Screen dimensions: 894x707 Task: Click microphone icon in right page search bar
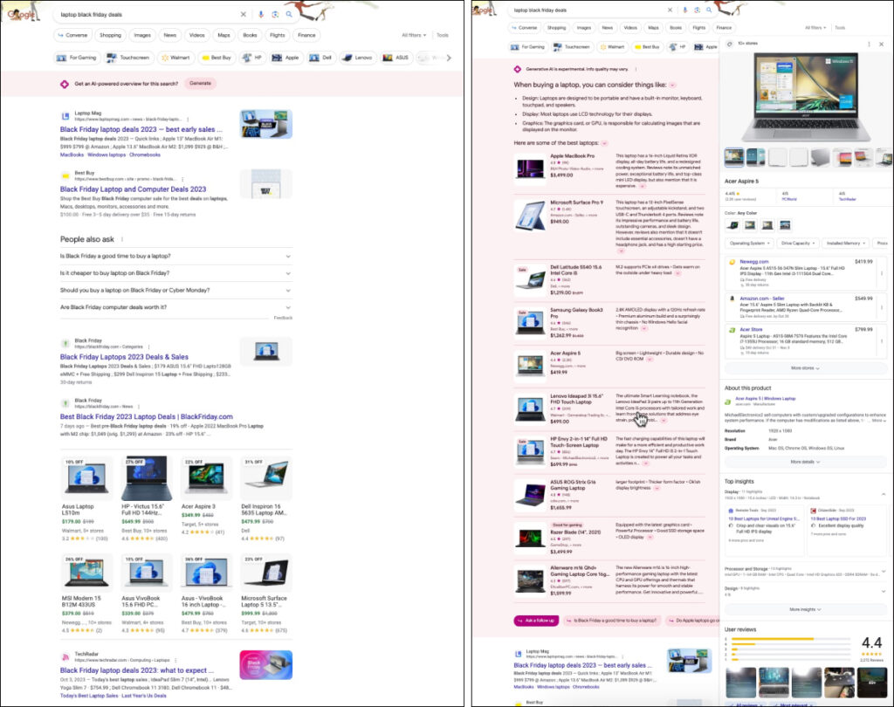tap(685, 10)
